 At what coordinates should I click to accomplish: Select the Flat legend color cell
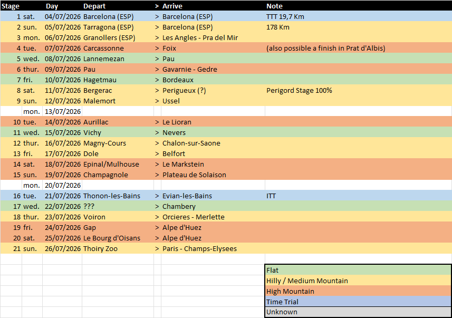[358, 270]
